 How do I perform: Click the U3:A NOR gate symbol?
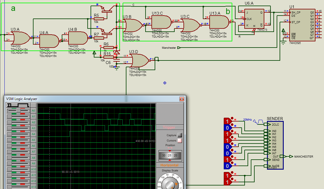click(19, 38)
